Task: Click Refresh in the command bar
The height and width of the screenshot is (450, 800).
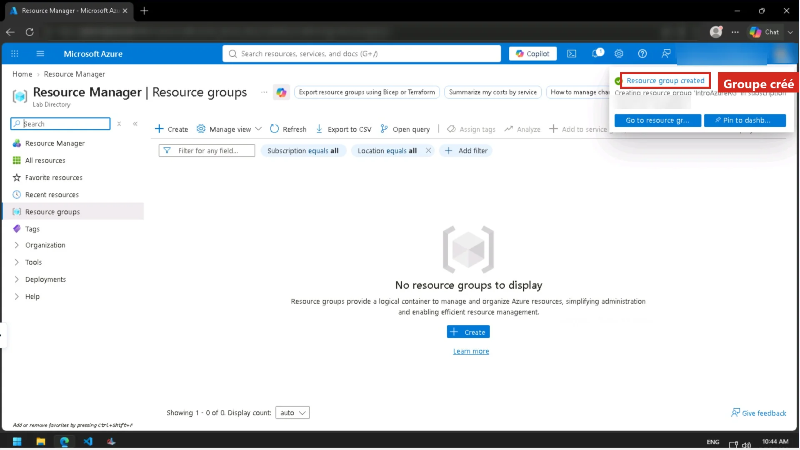Action: pos(288,129)
